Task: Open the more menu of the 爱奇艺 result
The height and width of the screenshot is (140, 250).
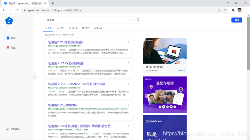Action: [x=128, y=126]
